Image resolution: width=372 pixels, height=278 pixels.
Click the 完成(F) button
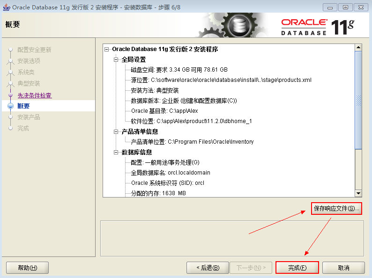(297, 268)
